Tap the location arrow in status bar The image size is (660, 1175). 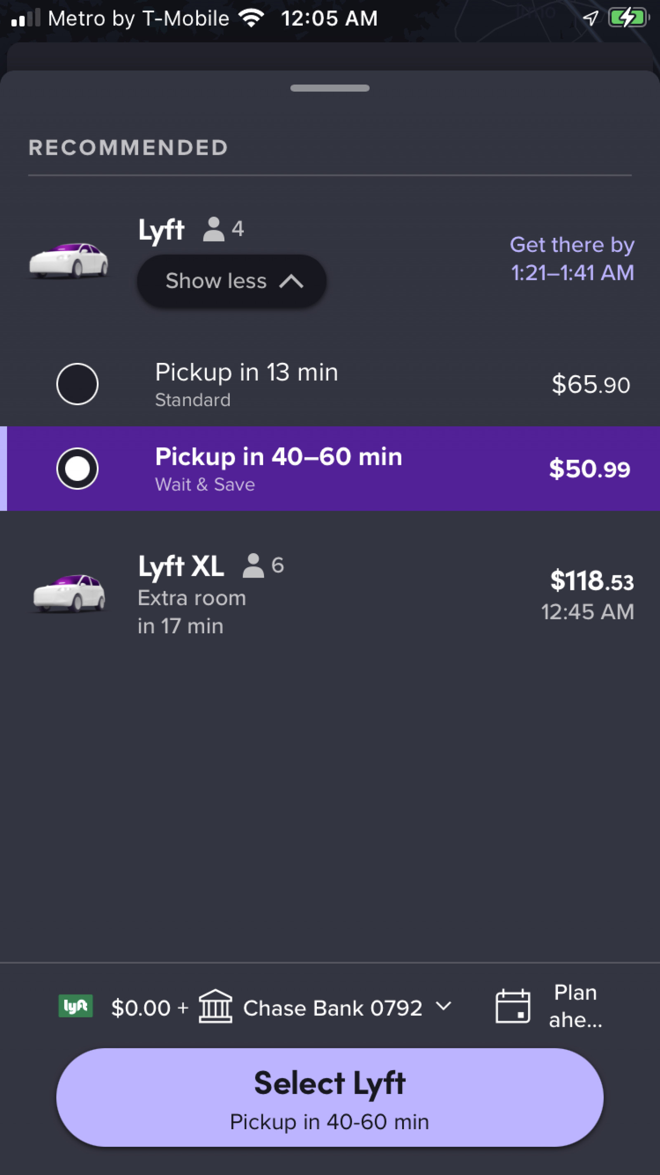click(x=590, y=18)
